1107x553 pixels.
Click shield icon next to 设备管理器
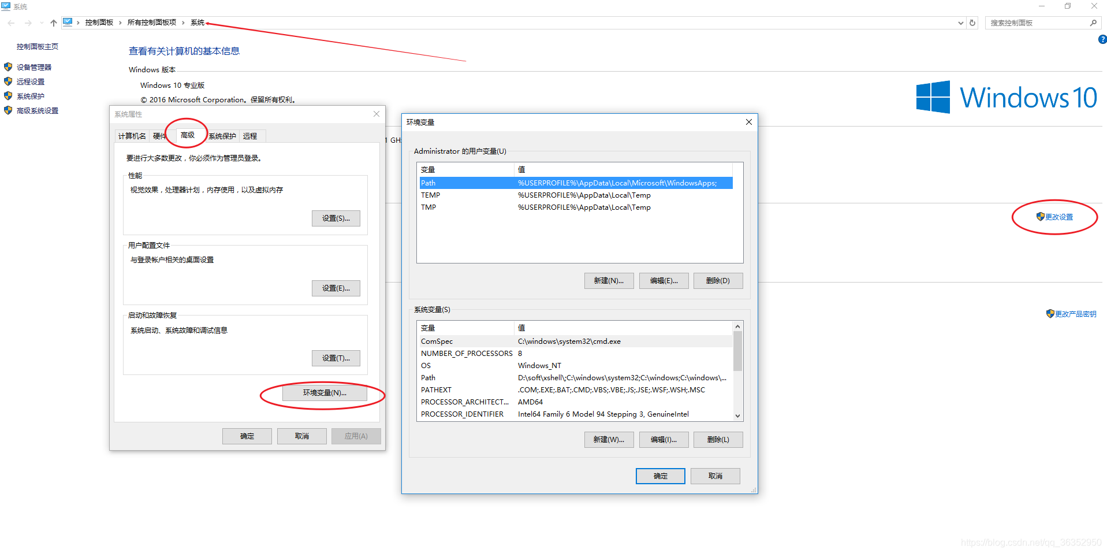point(8,67)
